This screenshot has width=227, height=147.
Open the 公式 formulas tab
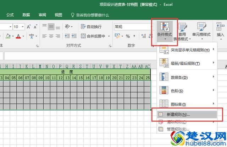[x=10, y=15]
